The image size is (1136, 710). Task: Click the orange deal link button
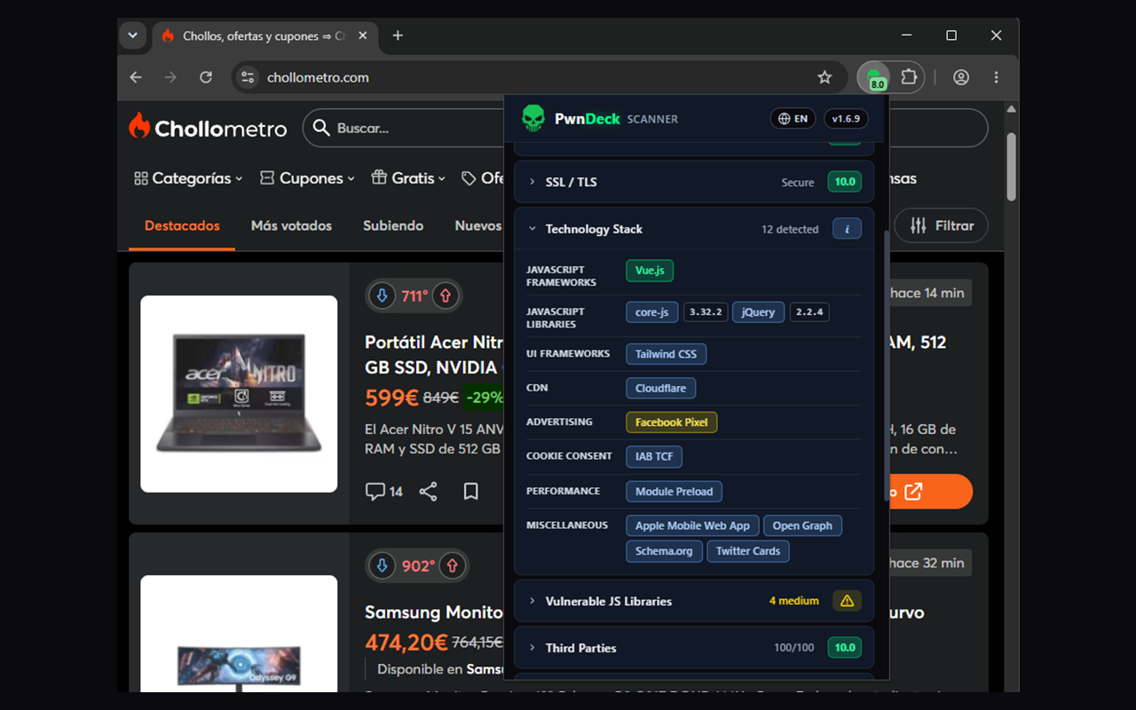pos(930,491)
